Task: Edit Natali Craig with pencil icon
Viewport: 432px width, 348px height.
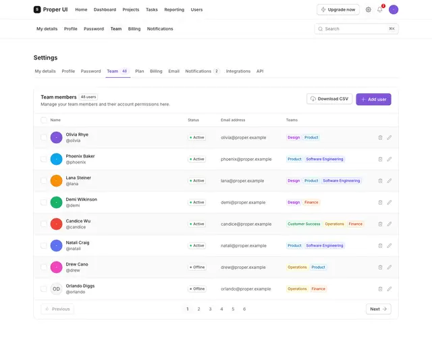Action: click(389, 245)
